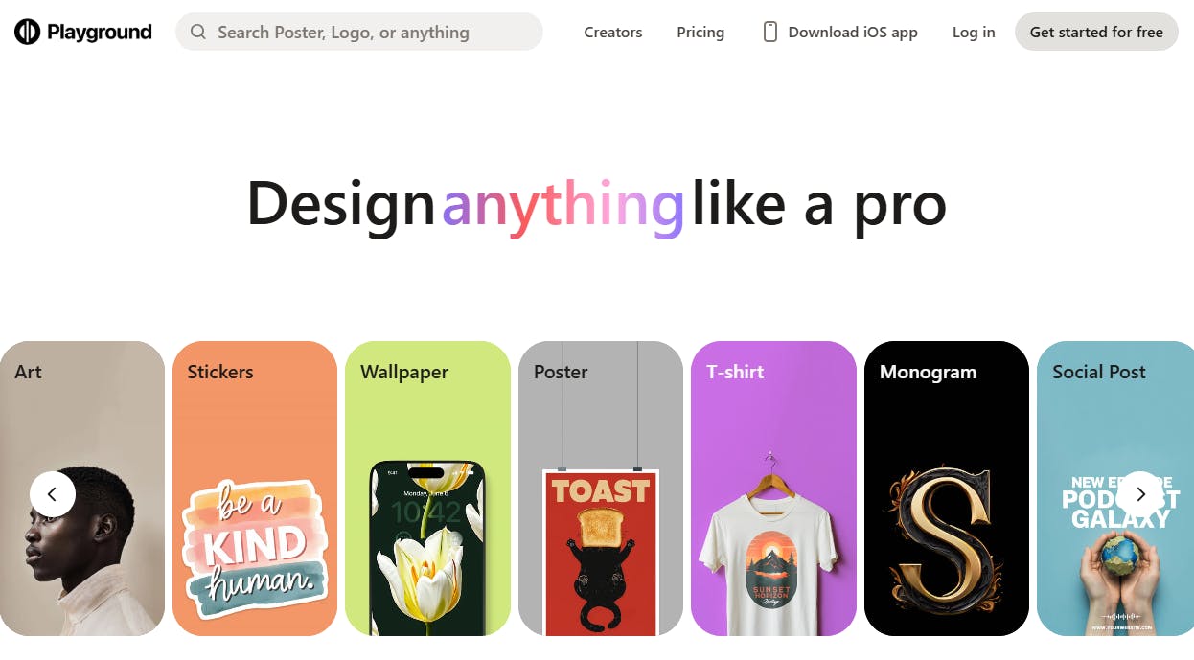
Task: Open the Pricing page
Action: click(700, 32)
